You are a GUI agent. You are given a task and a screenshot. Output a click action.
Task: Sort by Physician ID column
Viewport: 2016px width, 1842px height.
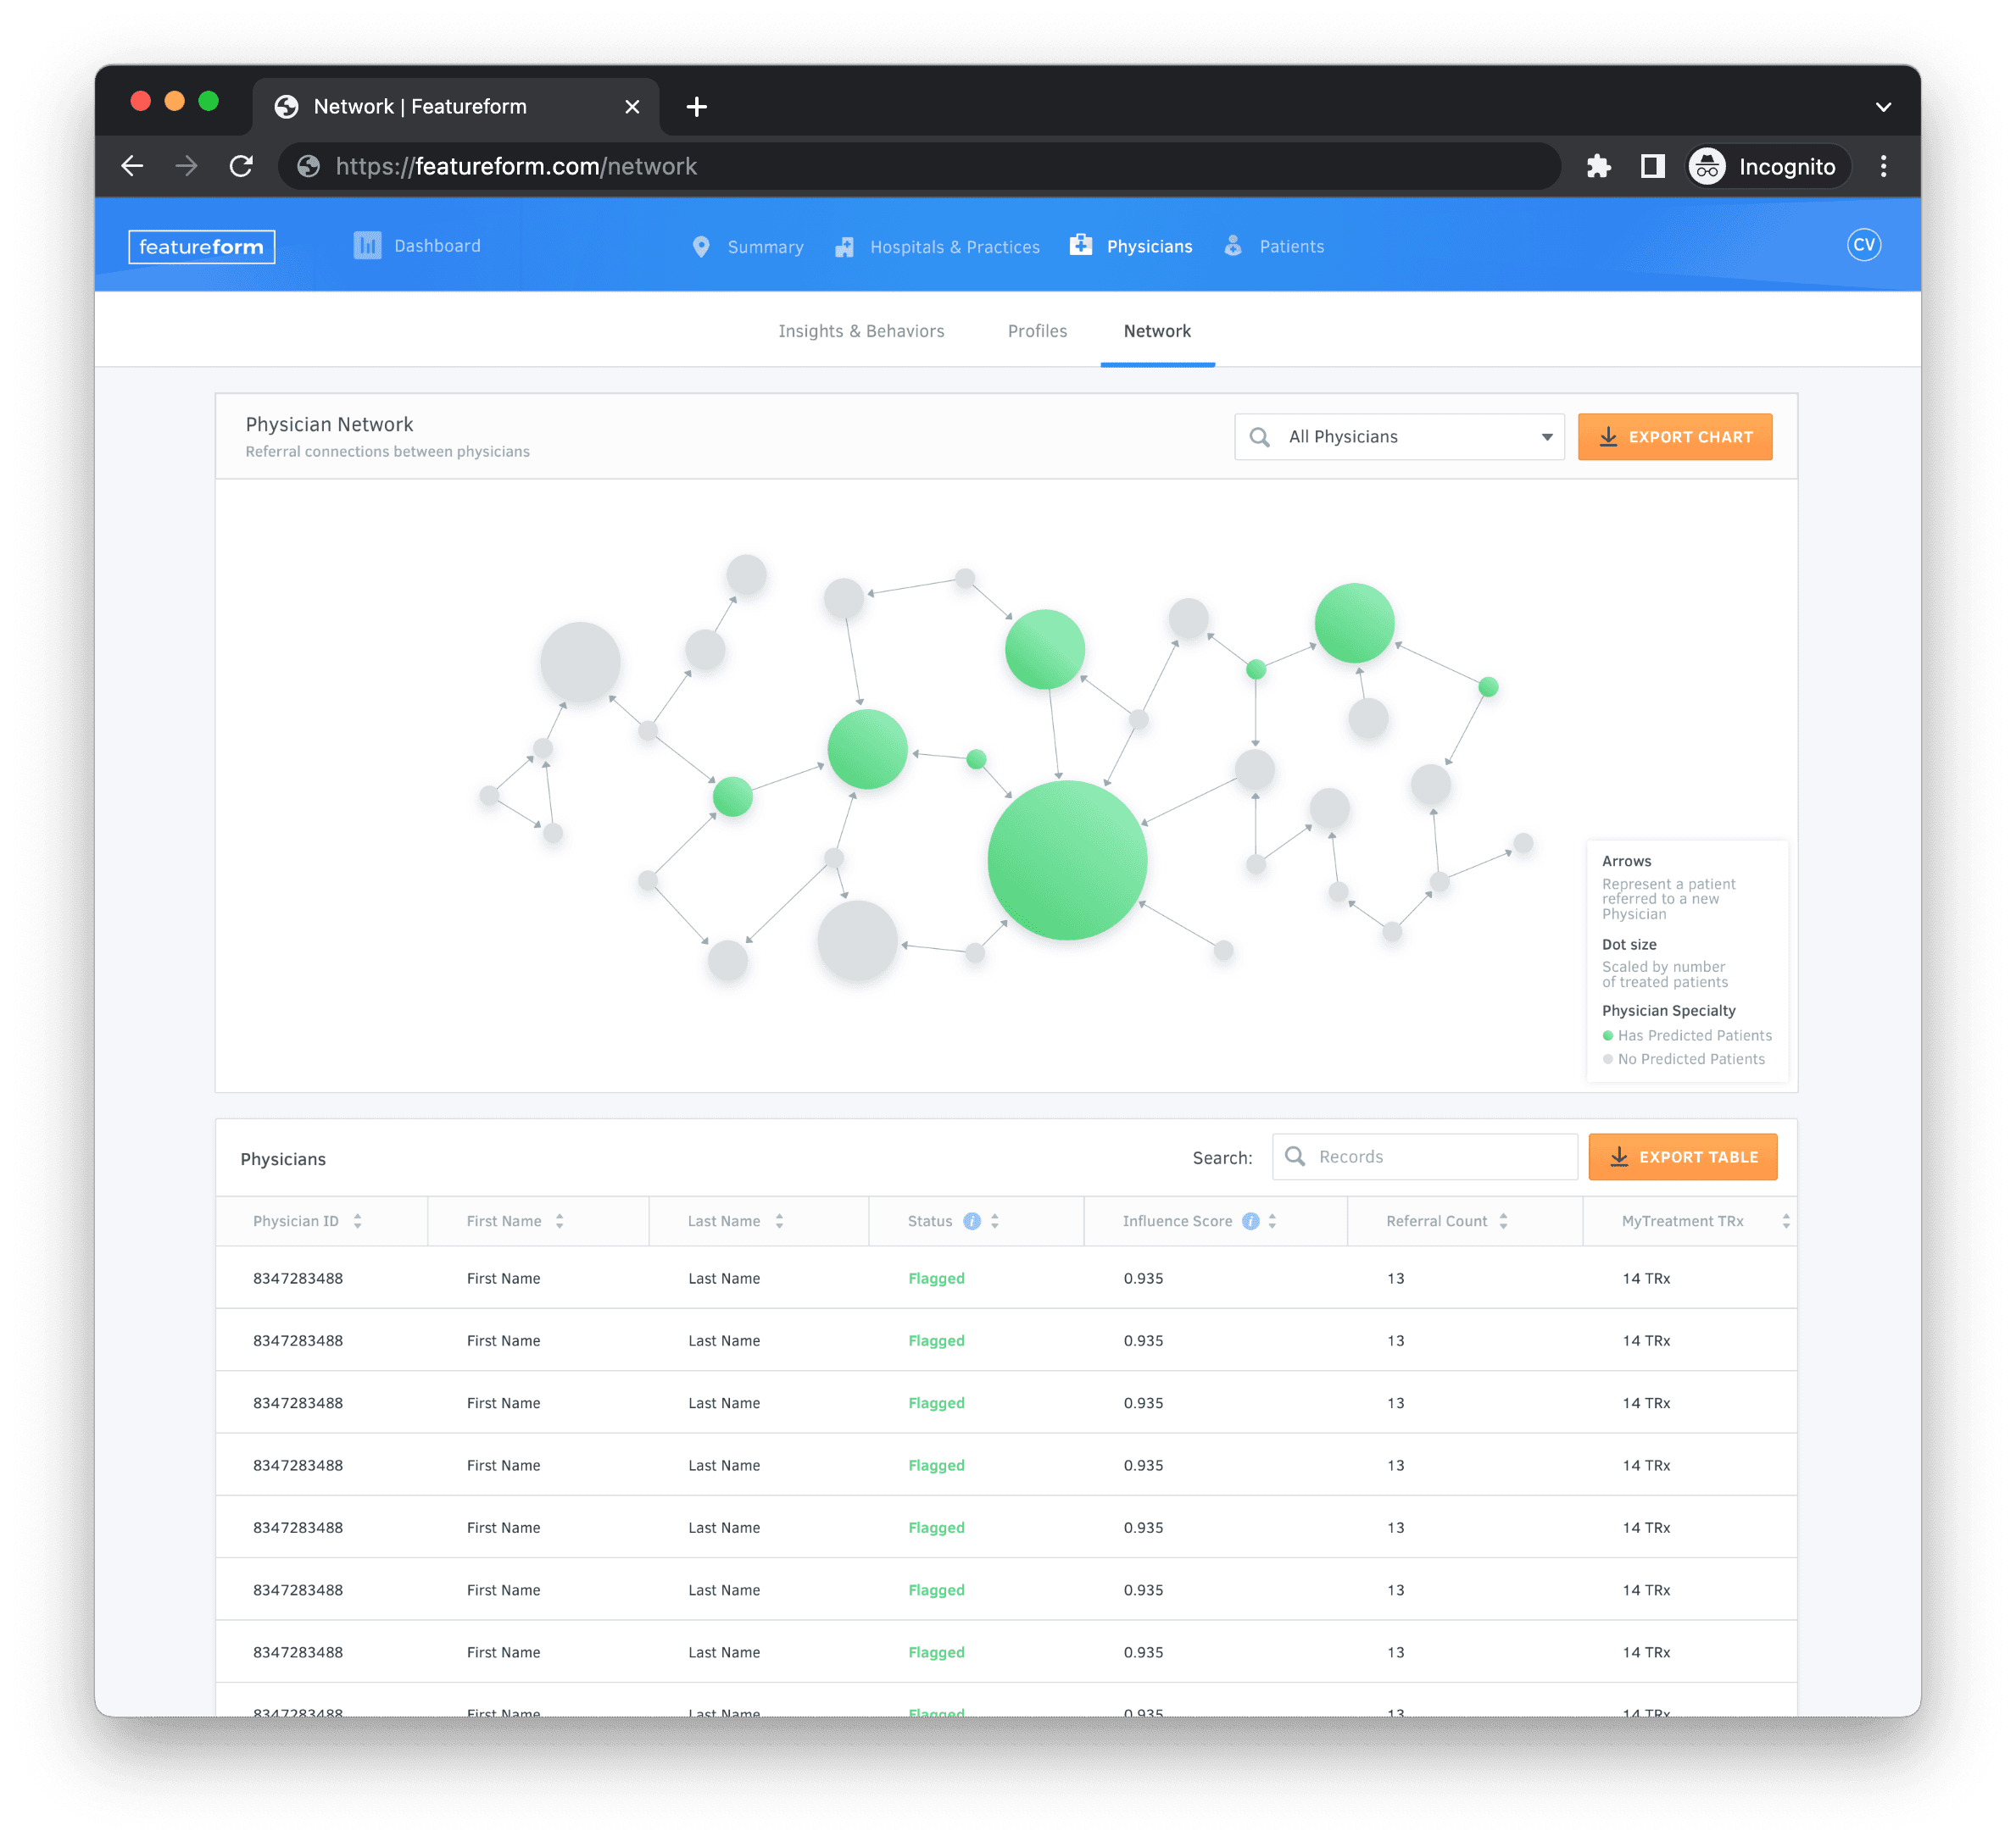tap(357, 1221)
